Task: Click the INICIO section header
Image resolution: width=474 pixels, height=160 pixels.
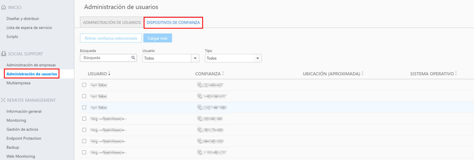Action: (14, 7)
